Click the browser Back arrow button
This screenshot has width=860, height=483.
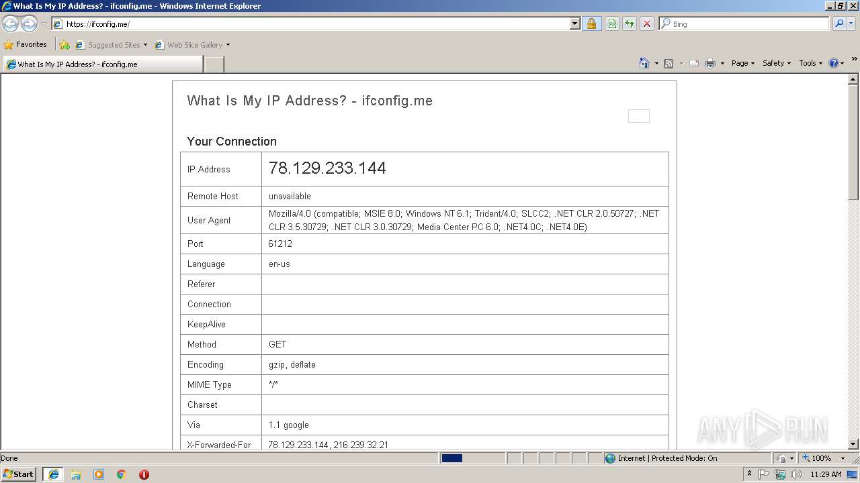tap(11, 24)
